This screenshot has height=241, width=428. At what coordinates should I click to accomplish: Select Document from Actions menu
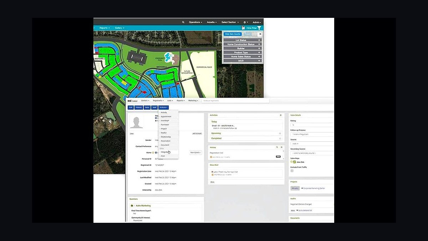168,145
